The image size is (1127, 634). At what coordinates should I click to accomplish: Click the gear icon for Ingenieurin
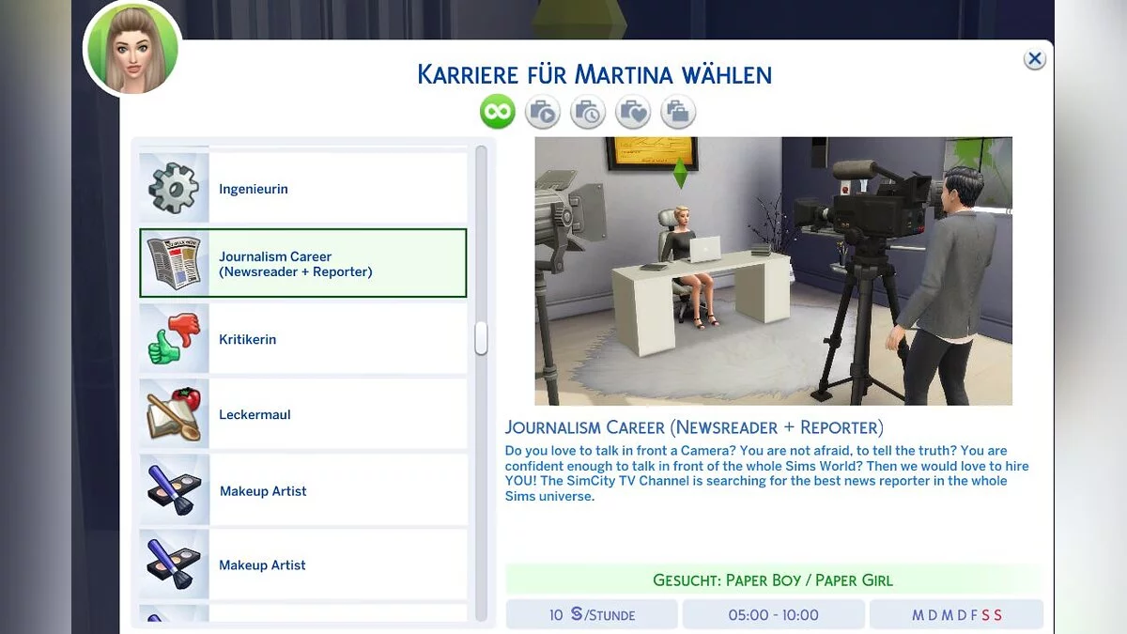click(174, 189)
